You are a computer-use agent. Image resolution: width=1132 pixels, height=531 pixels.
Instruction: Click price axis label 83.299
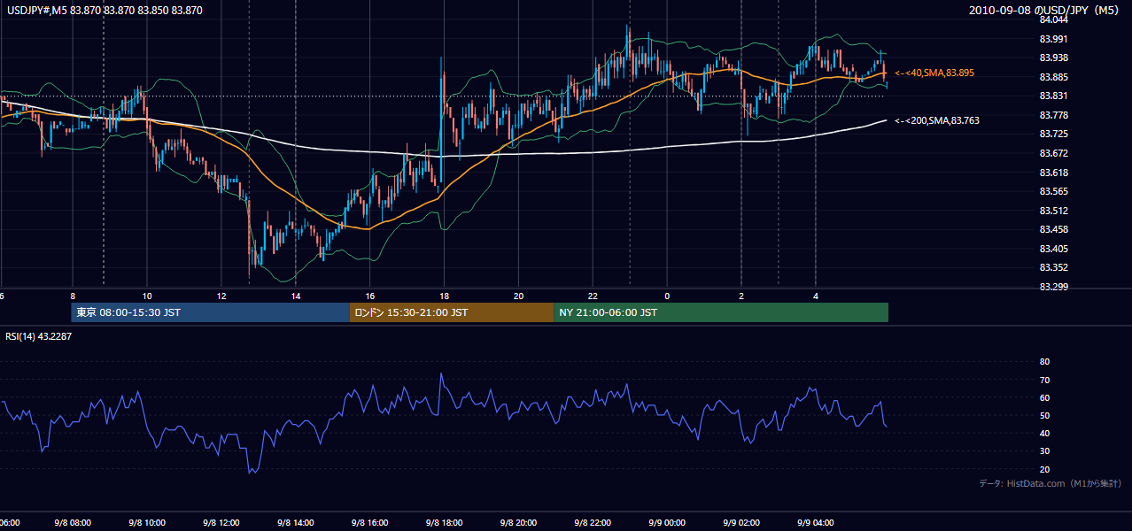coord(1054,287)
